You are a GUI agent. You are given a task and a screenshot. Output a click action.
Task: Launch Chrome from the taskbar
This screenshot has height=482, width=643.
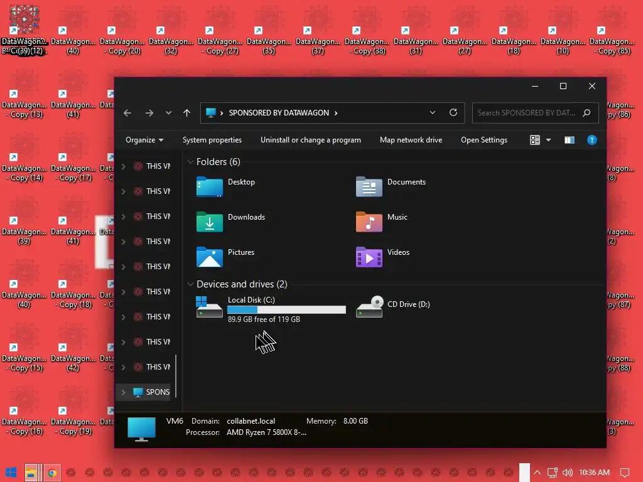(52, 473)
